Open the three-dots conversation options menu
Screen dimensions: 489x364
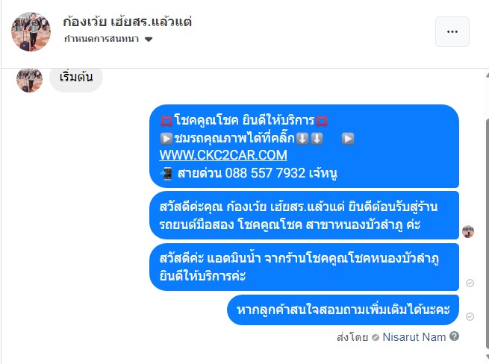coord(452,32)
